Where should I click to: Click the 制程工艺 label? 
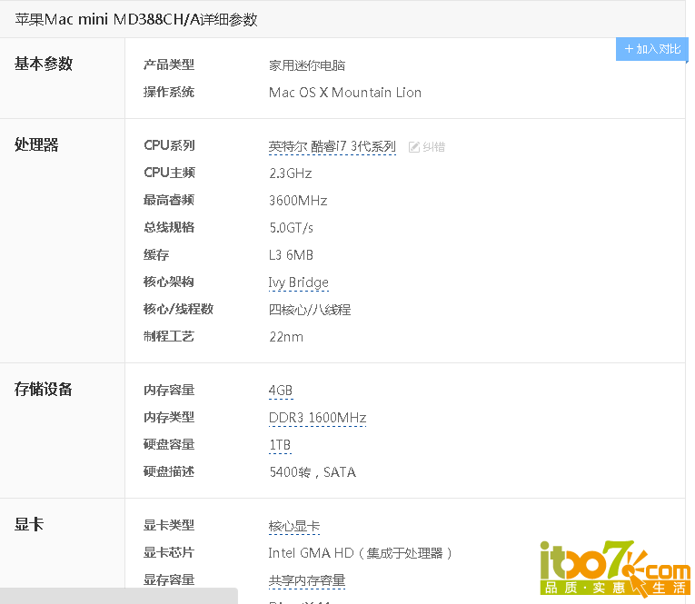[x=169, y=337]
